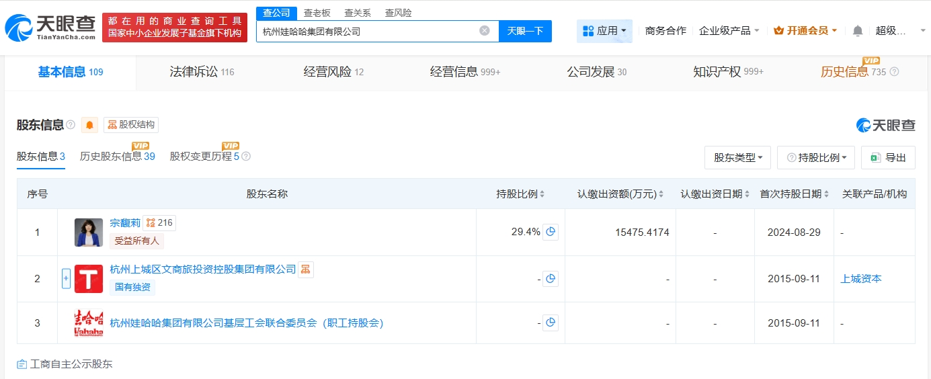The width and height of the screenshot is (931, 379).
Task: Expand the 应用 dropdown menu
Action: 604,31
